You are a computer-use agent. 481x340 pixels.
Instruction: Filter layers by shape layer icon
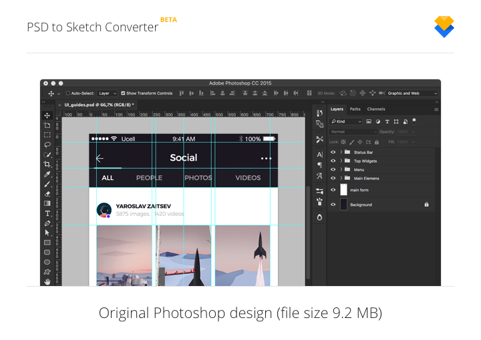click(x=396, y=121)
